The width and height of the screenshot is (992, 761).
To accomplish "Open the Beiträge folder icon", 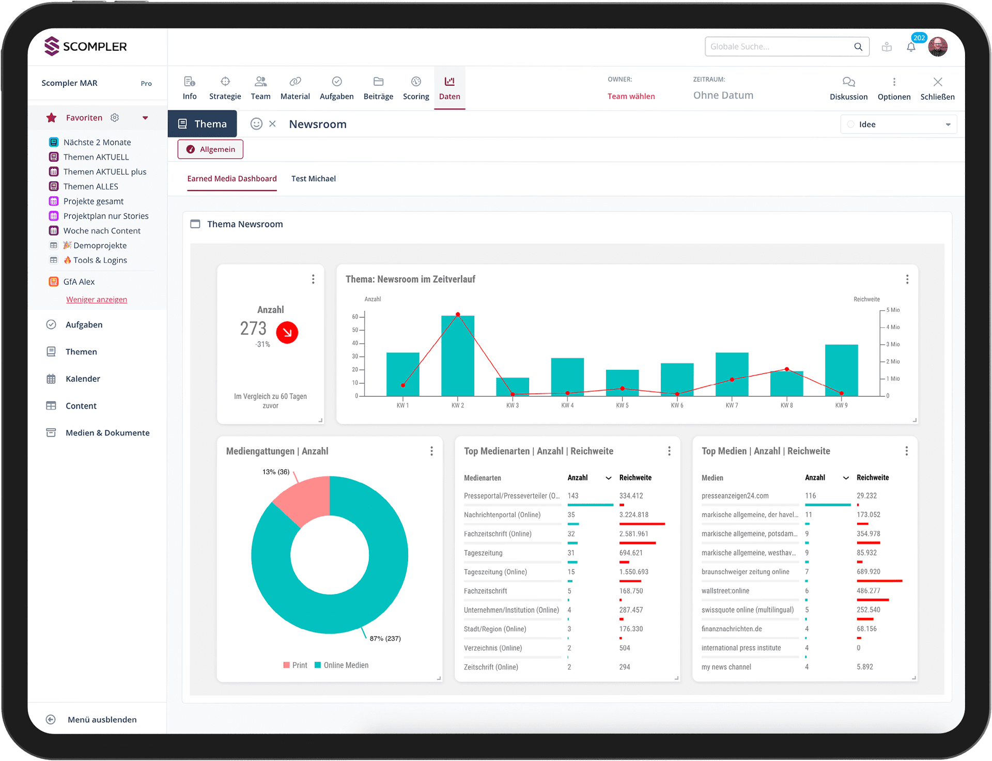I will (378, 87).
